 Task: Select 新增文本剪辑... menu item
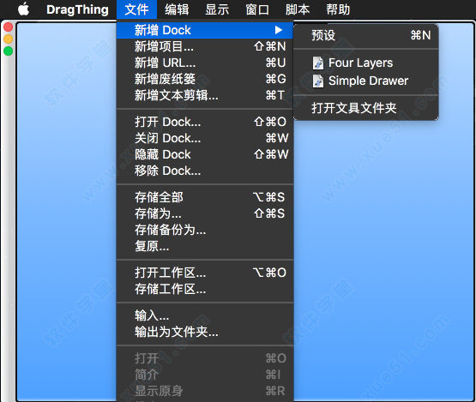click(205, 95)
